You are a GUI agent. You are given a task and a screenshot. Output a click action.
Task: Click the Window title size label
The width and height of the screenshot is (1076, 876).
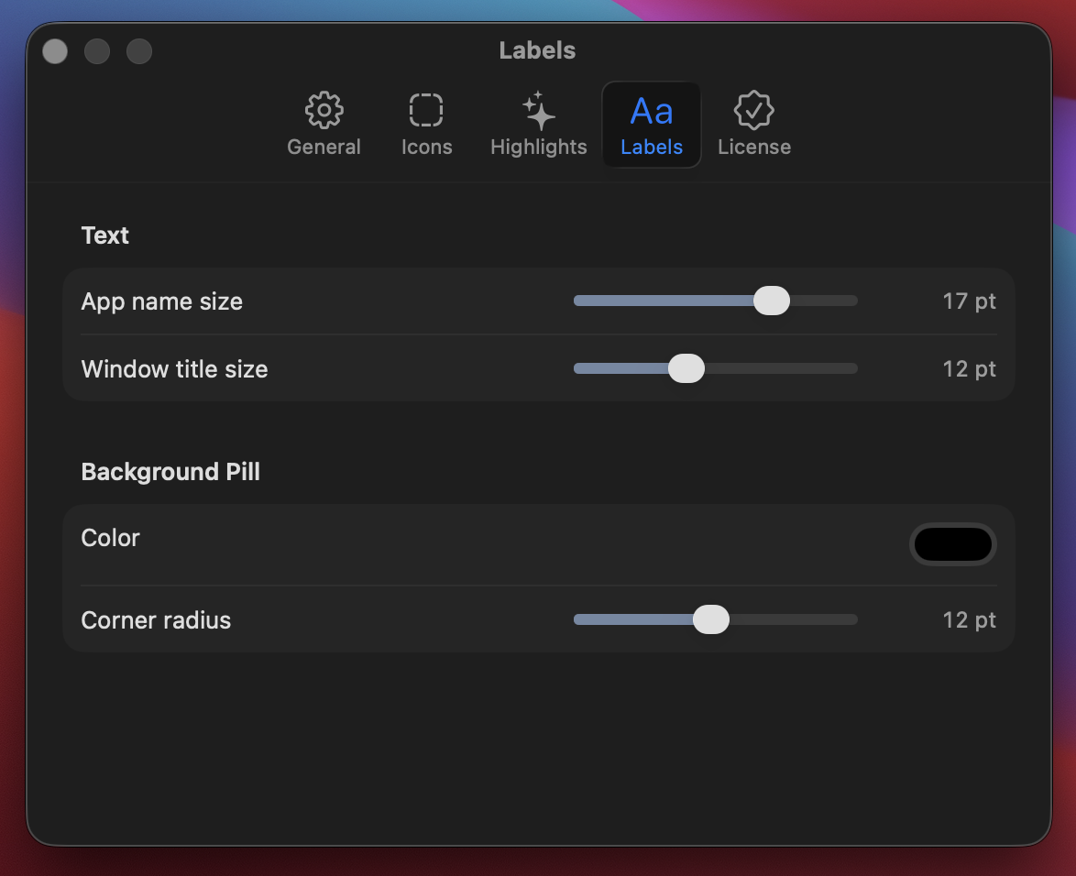point(174,369)
